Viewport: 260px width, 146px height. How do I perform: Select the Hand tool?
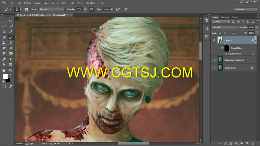coord(4,70)
